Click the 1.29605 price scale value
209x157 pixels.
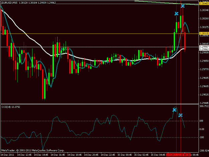(x=204, y=86)
